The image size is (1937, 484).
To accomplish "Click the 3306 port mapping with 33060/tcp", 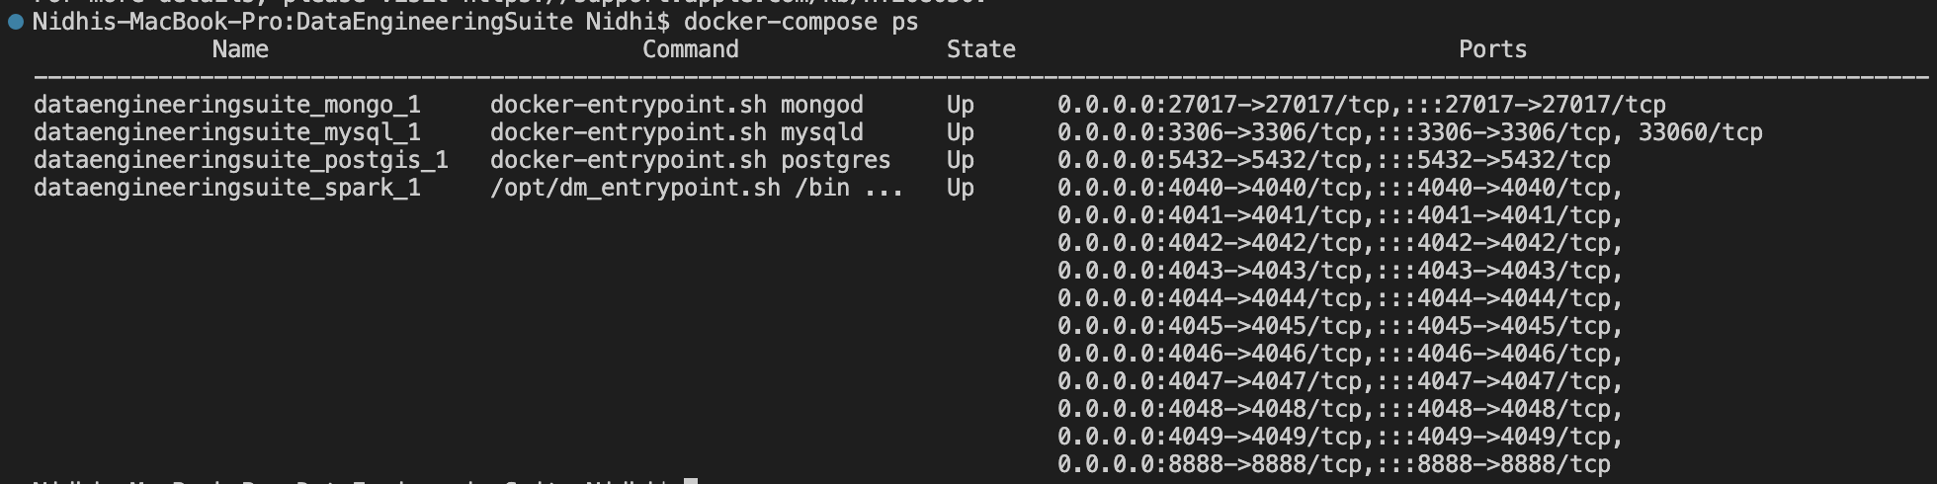I will click(1409, 132).
